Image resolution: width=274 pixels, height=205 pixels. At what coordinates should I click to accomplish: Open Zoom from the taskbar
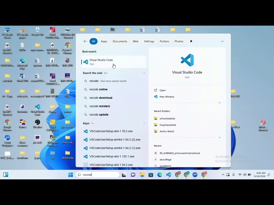point(195,175)
